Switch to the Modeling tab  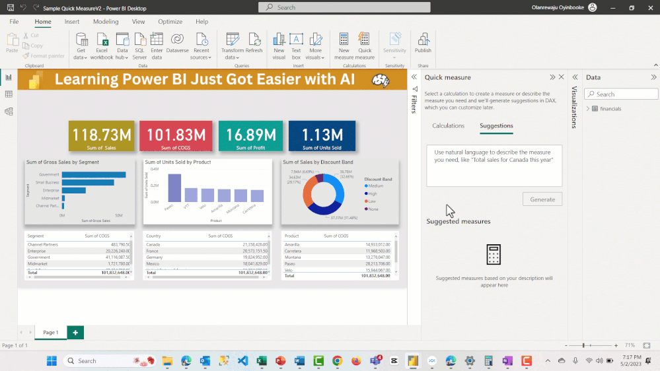(106, 21)
